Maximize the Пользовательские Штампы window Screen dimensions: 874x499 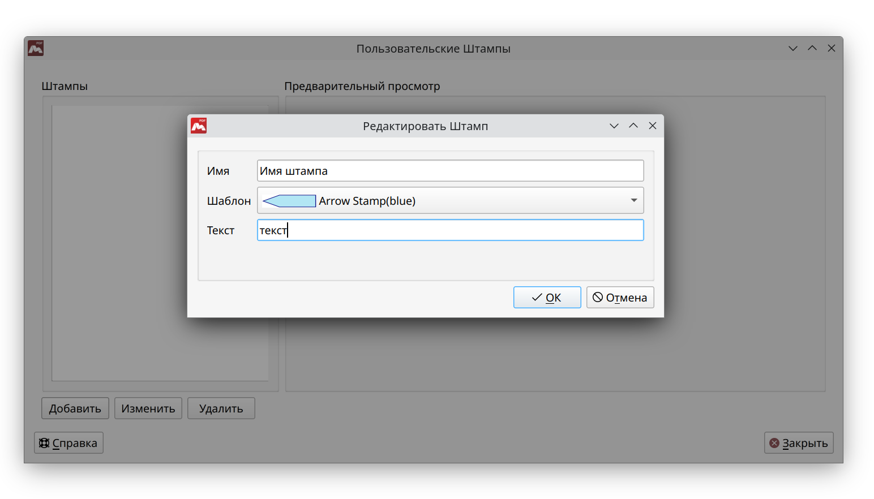coord(812,48)
